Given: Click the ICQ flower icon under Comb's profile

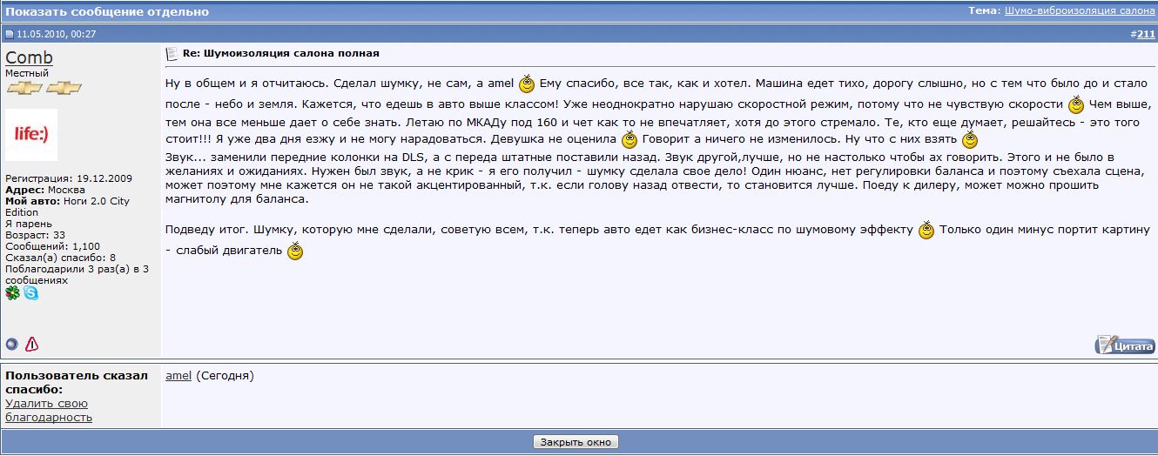Looking at the screenshot, I should click(12, 293).
